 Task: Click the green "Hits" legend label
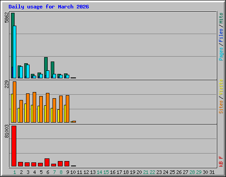click(x=221, y=18)
